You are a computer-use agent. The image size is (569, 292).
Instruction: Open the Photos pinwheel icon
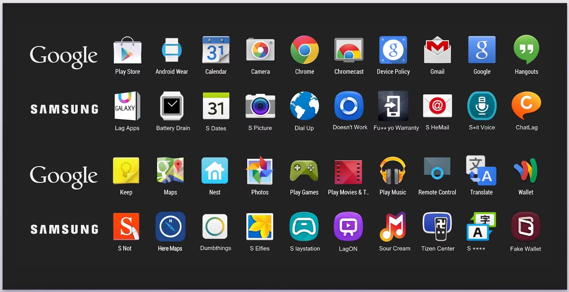[x=260, y=170]
